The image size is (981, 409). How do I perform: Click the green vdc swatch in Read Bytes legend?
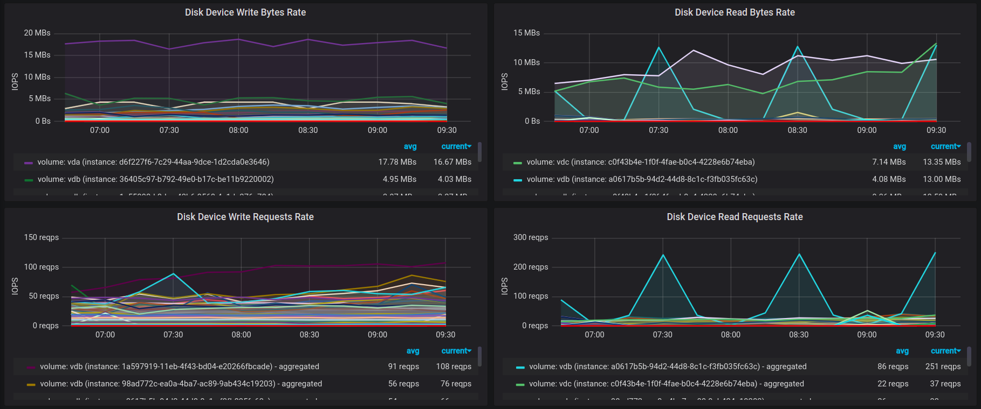[x=518, y=163]
